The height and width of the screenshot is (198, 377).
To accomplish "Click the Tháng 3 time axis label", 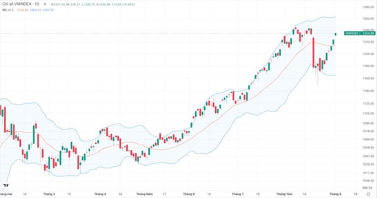I will (x=49, y=194).
